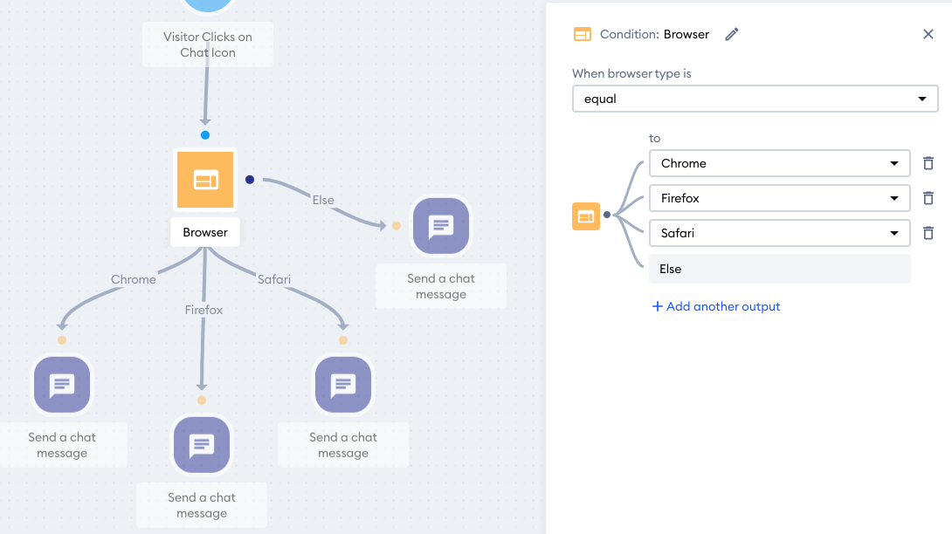Image resolution: width=952 pixels, height=534 pixels.
Task: Open the 'equal' comparison dropdown
Action: click(755, 99)
